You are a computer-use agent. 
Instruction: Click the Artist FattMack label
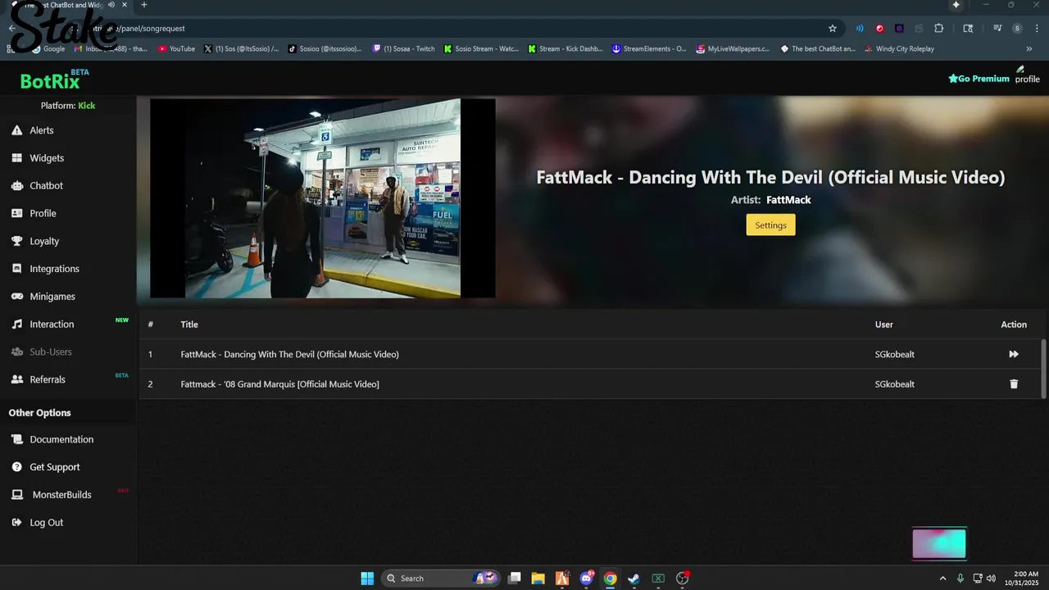[770, 200]
